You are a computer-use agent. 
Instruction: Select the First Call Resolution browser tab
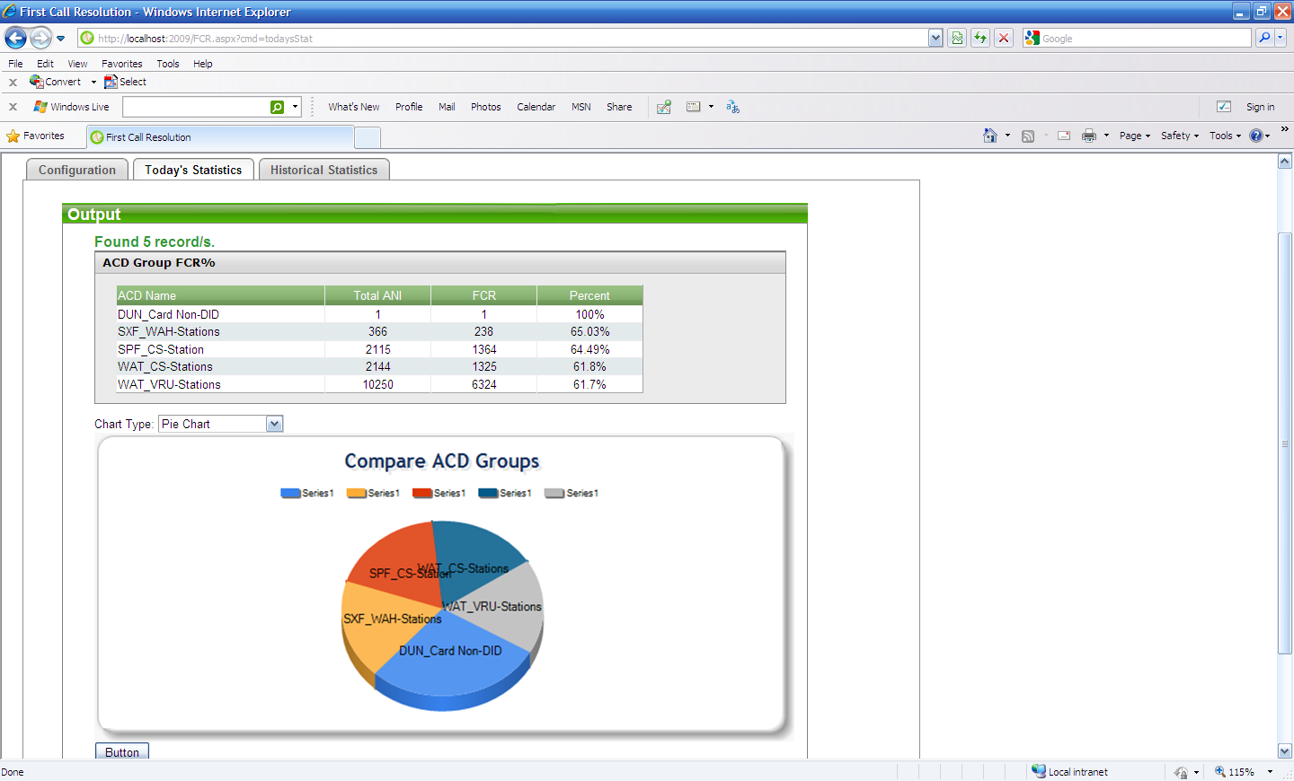(220, 137)
